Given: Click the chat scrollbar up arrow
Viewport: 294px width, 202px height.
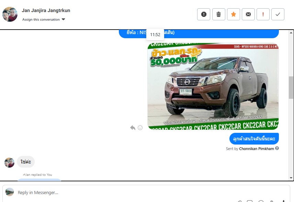Looking at the screenshot, I should click(291, 33).
